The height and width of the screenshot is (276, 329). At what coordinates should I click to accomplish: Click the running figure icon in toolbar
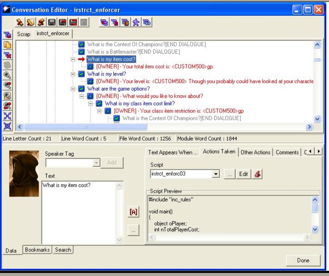(136, 23)
